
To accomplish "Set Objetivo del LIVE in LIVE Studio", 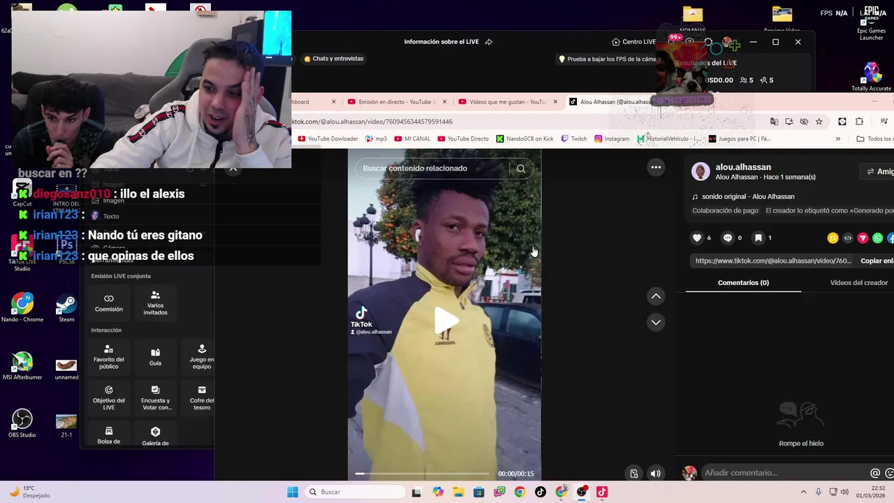I will click(109, 398).
